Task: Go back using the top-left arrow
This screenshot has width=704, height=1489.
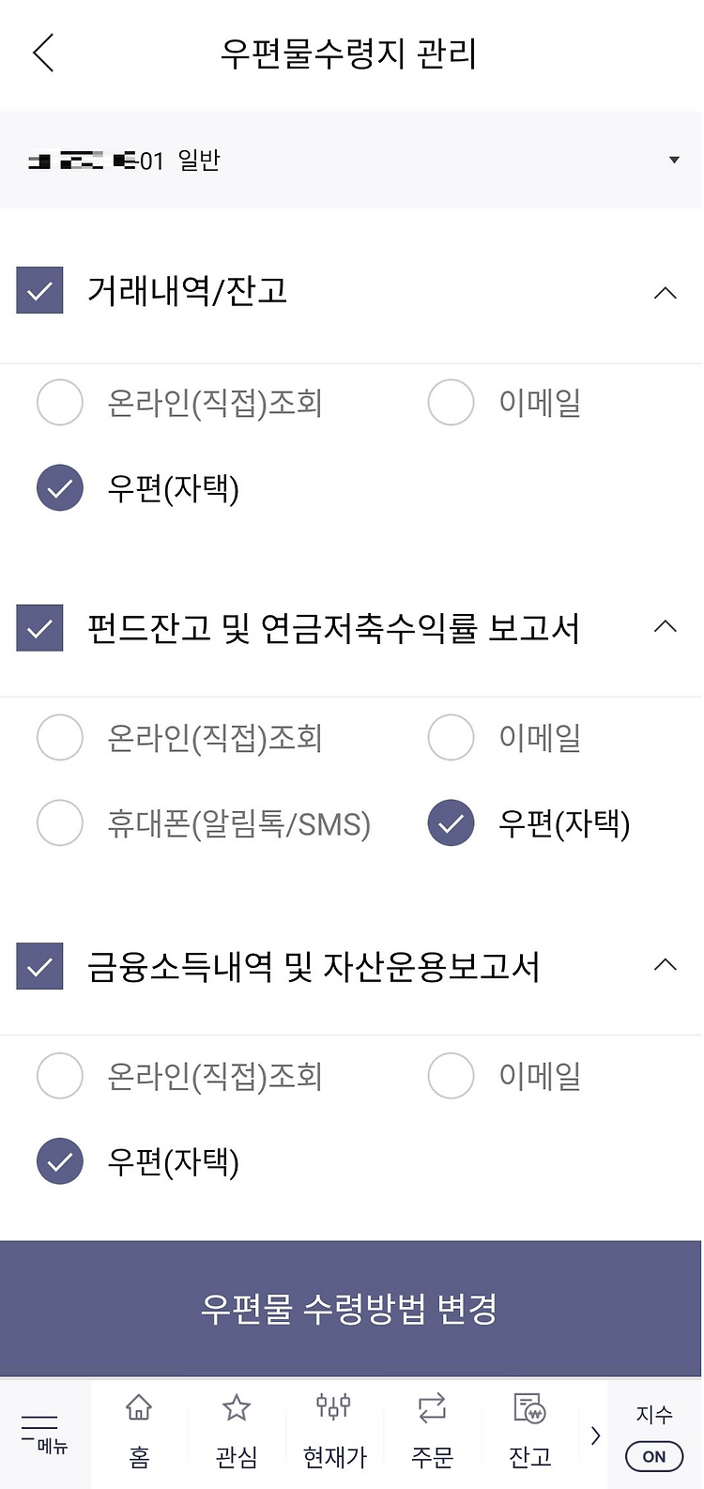Action: click(x=43, y=53)
